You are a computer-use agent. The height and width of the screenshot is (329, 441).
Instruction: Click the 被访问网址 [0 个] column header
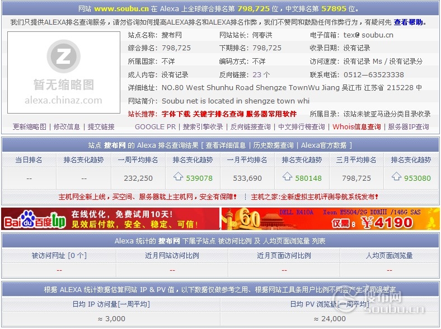tap(59, 256)
